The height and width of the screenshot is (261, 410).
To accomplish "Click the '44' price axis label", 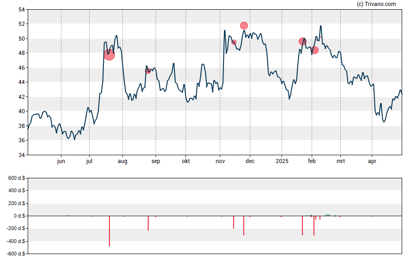I will (22, 82).
